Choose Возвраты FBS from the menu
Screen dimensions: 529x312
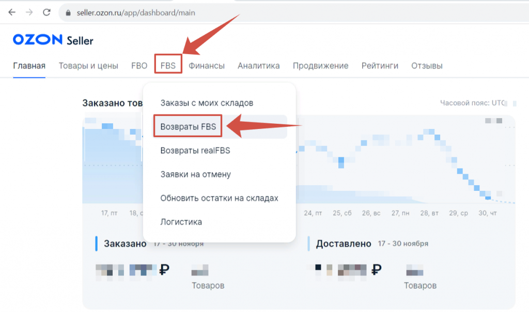(188, 127)
